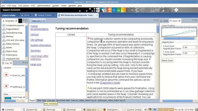Click the Performance template clock icon

pos(4,55)
